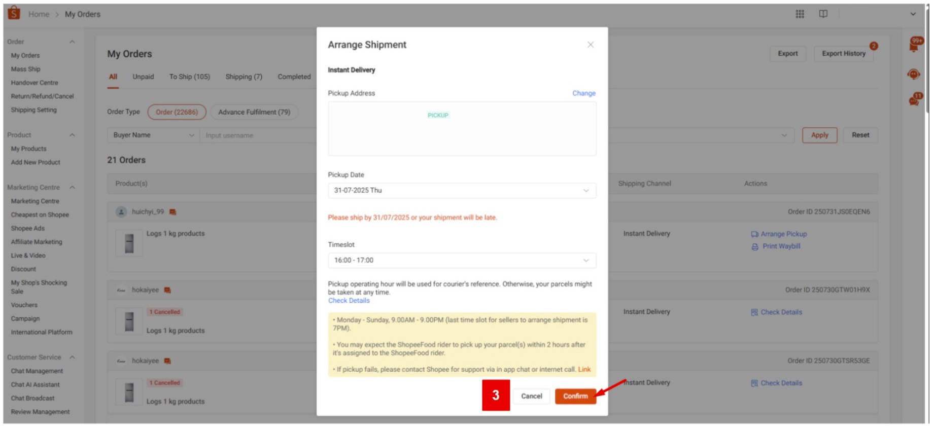Open Export History

pos(844,54)
